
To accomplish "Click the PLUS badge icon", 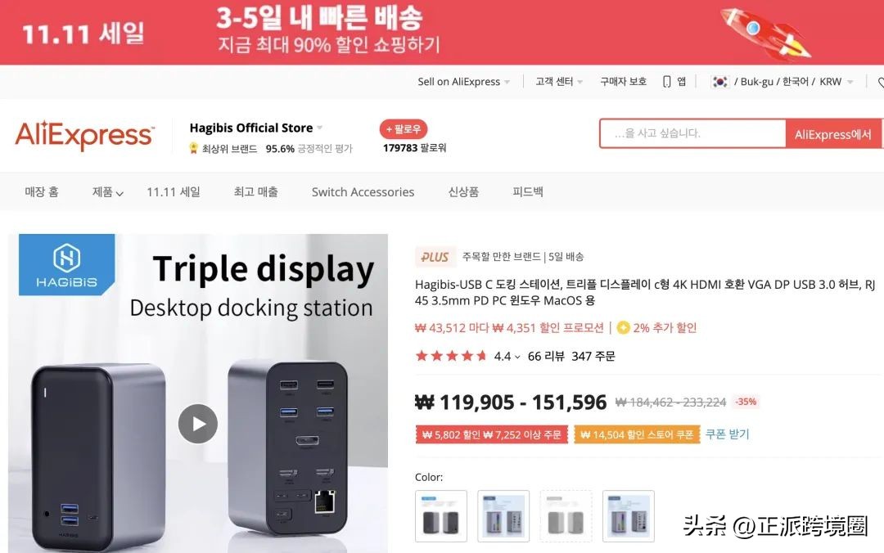I will coord(434,257).
